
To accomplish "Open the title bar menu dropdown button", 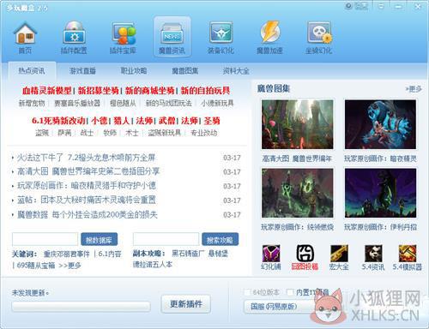I will 381,6.
